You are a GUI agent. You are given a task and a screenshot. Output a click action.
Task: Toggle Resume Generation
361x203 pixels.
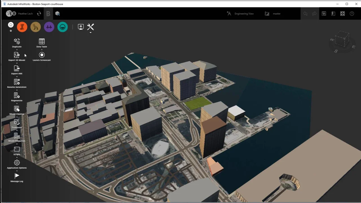point(17,82)
